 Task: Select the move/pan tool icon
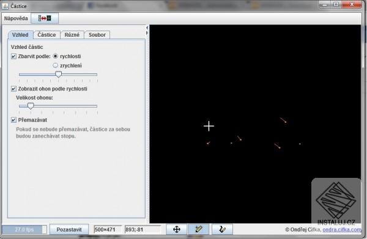click(x=177, y=229)
